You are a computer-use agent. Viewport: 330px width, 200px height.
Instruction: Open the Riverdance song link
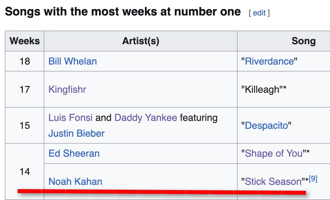tap(269, 61)
